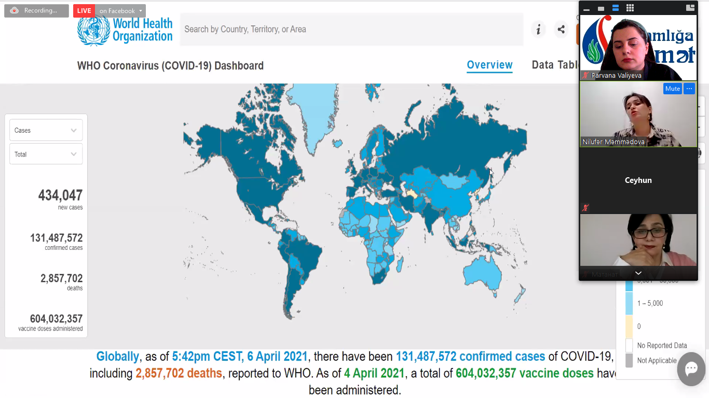Click the '2,857,702' deaths statistic in sidebar
709x398 pixels.
62,278
